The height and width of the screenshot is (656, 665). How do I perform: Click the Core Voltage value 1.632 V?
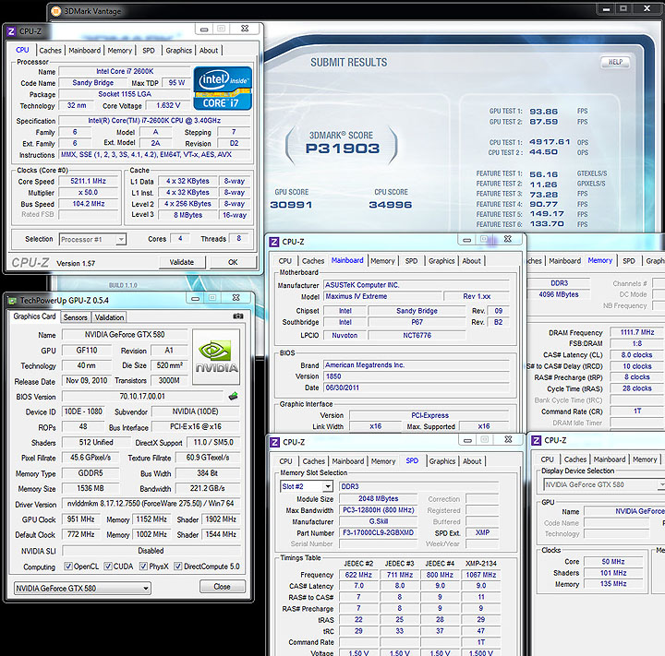(x=168, y=105)
